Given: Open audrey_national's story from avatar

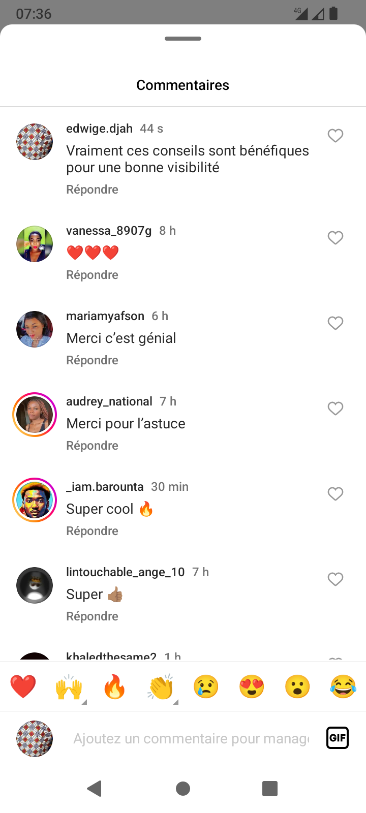Looking at the screenshot, I should point(35,415).
